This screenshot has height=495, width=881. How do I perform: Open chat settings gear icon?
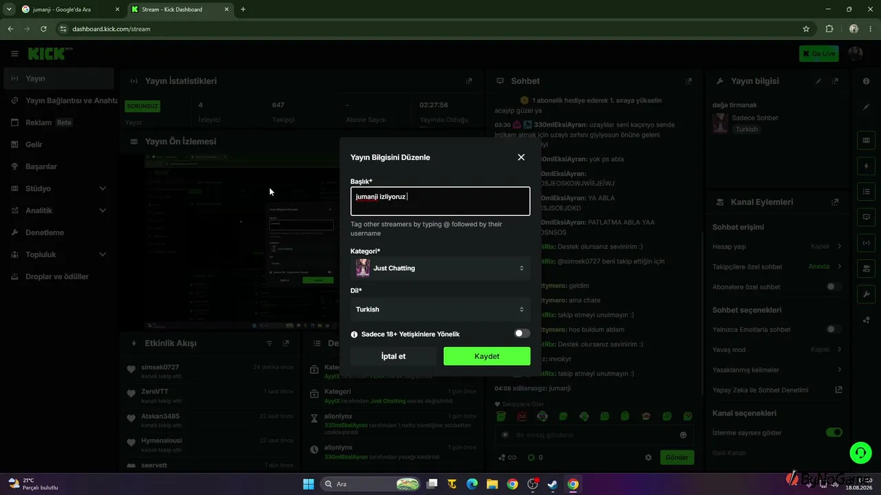648,457
